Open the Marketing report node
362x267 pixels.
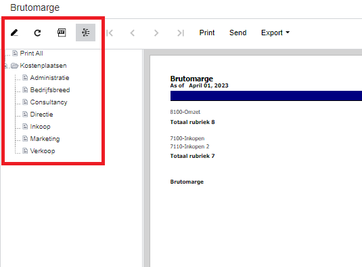[45, 139]
